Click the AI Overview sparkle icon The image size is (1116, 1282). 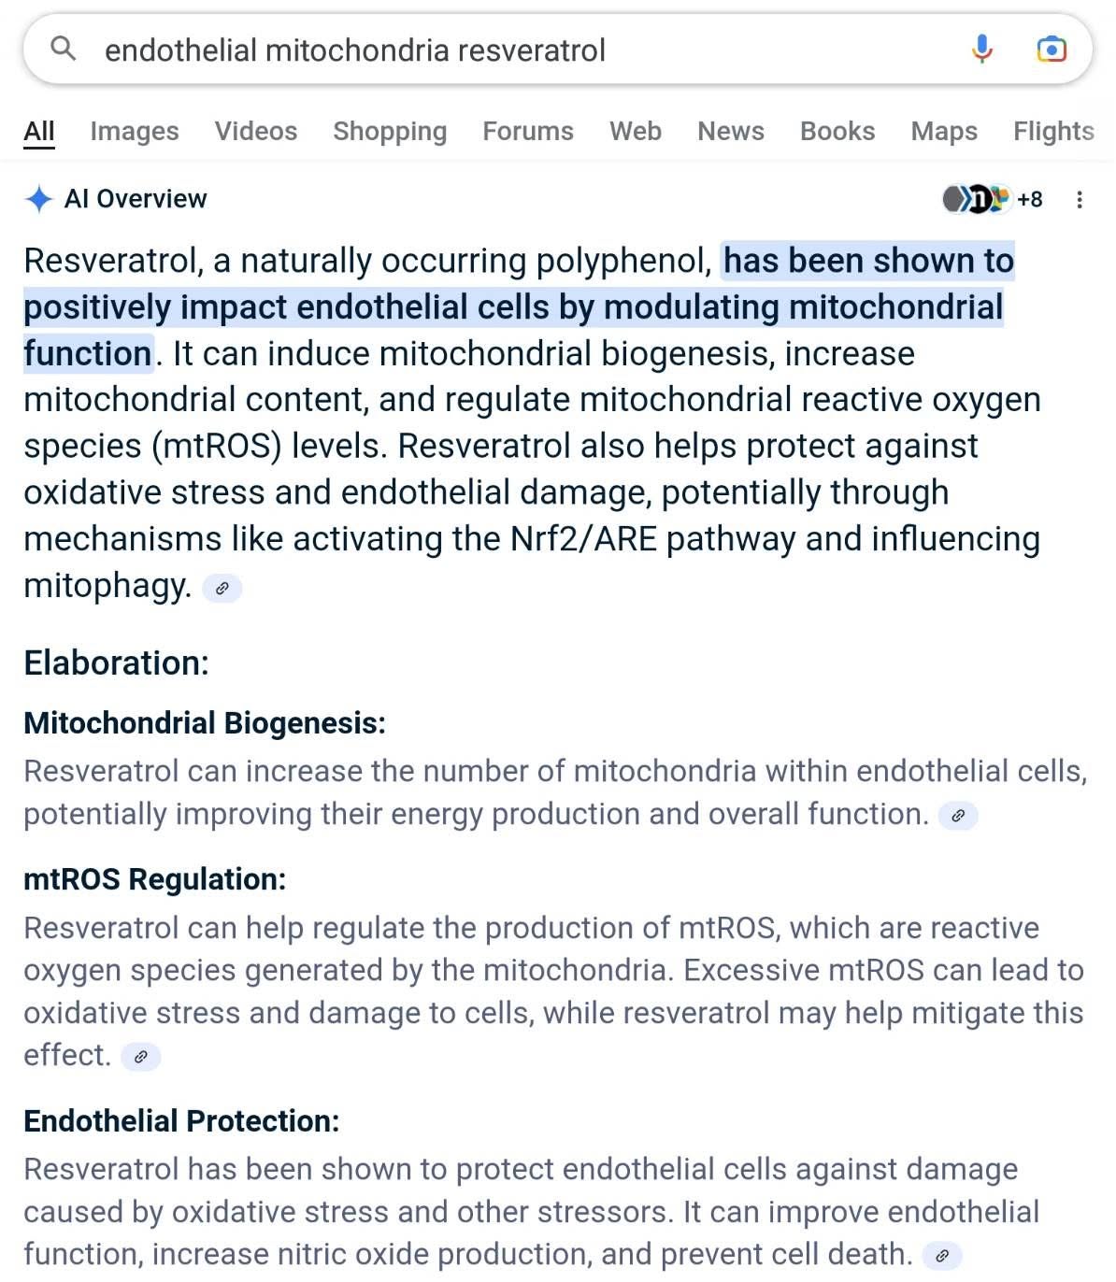38,199
